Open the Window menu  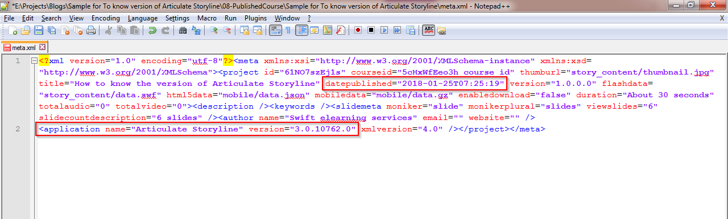coord(287,18)
